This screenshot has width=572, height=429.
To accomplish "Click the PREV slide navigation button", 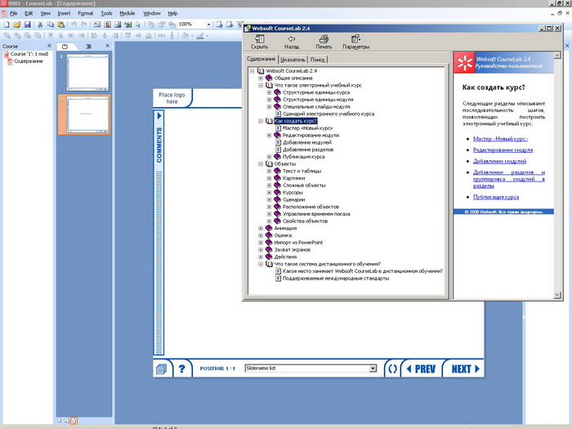I will point(421,369).
